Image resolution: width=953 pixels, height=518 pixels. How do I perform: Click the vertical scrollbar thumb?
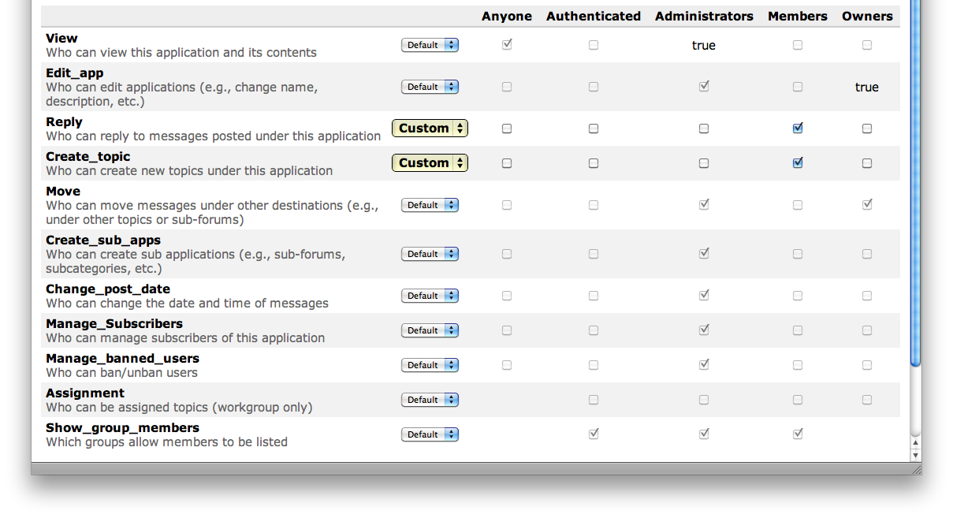915,181
